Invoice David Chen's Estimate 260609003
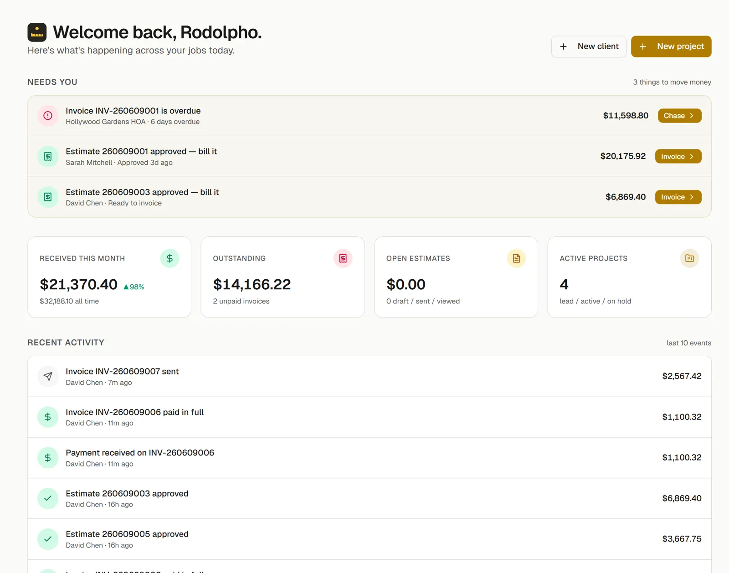Screen dimensions: 729x573 (x=678, y=197)
